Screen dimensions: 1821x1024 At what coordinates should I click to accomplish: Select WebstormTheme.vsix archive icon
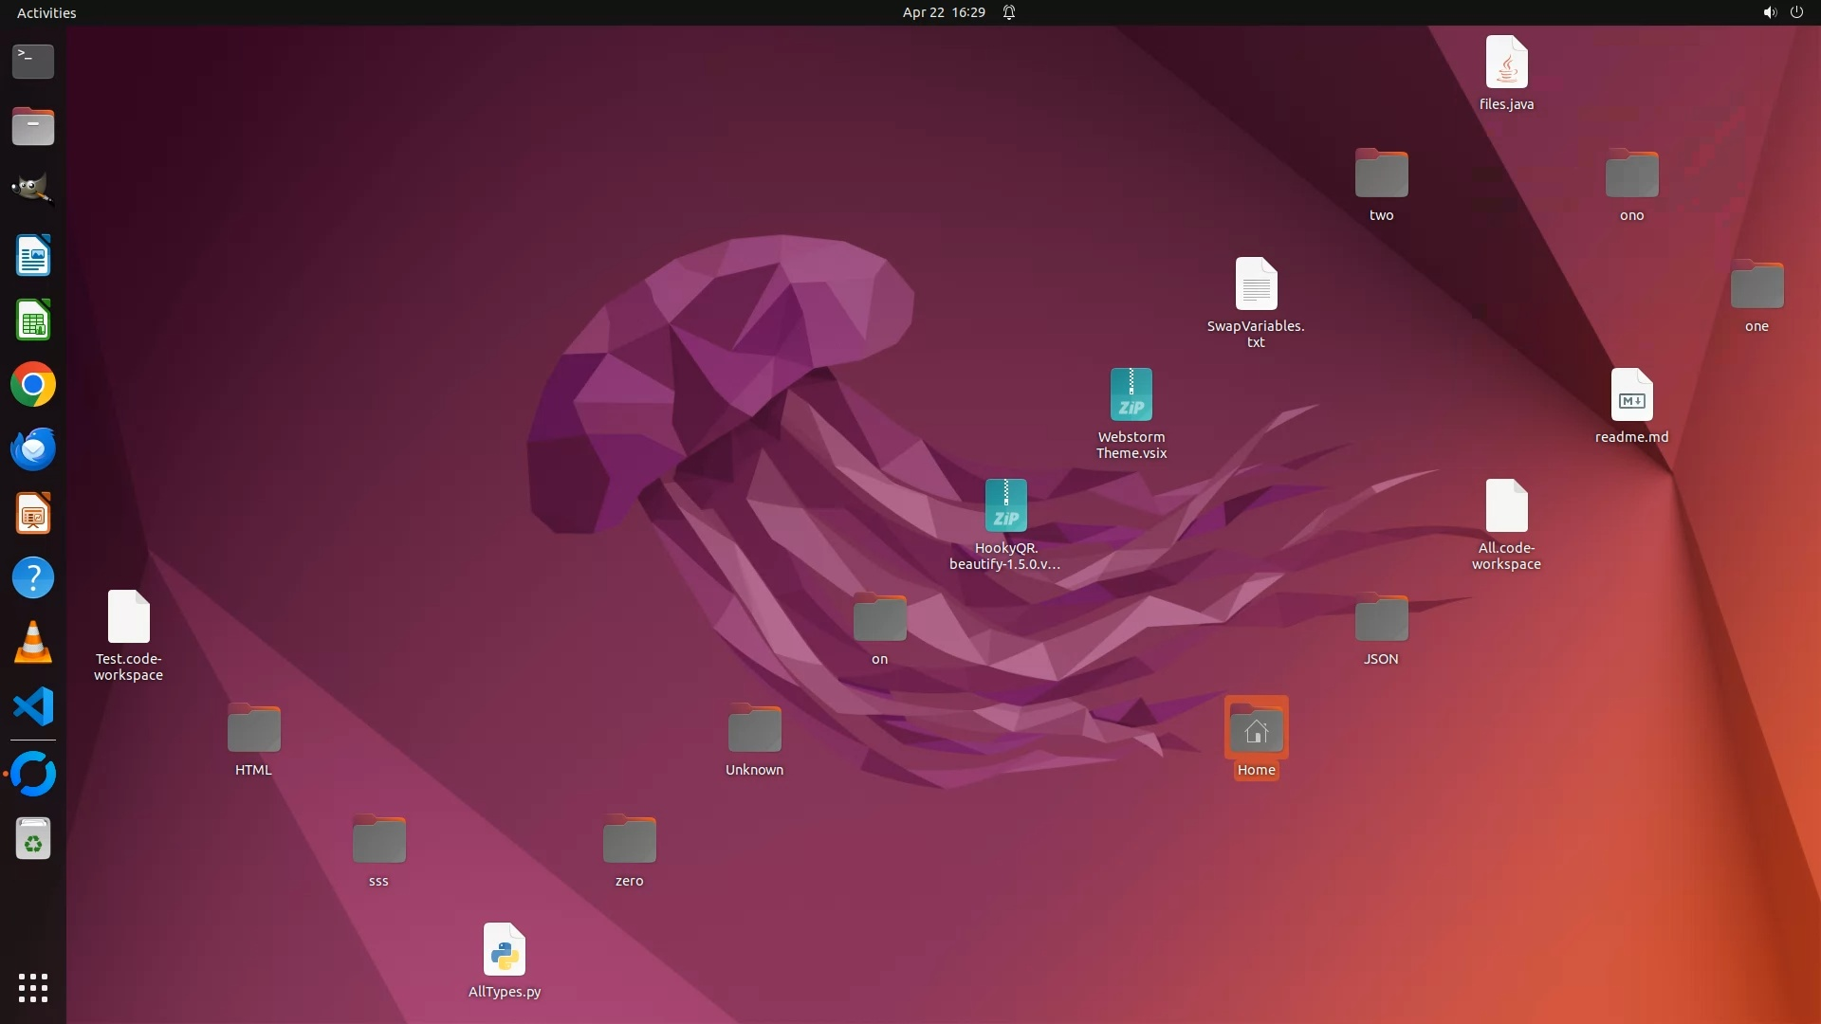[x=1131, y=395]
